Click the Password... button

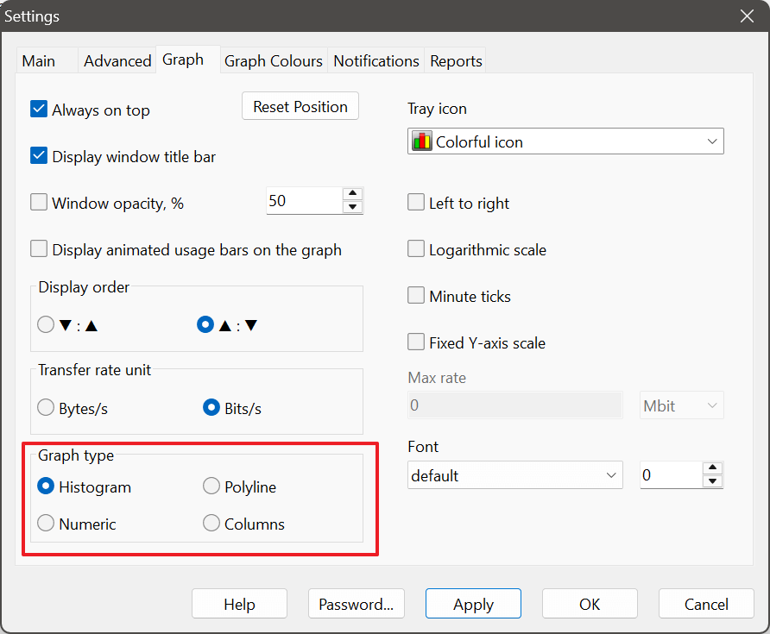coord(356,604)
